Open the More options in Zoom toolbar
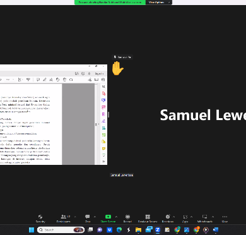246x235 pixels. coord(225,219)
